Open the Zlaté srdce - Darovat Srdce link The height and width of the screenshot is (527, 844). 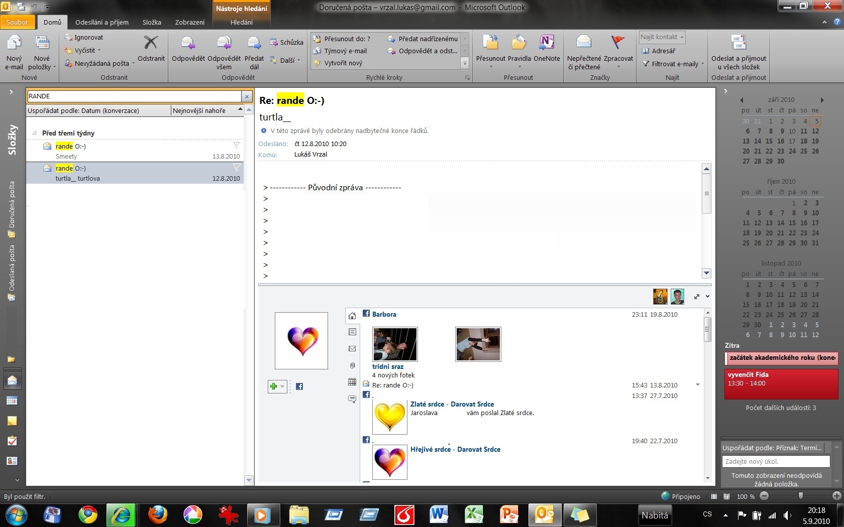coord(452,404)
